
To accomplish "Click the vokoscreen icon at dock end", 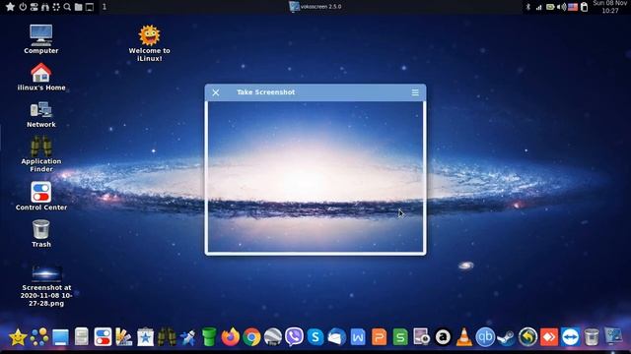I will click(x=612, y=336).
